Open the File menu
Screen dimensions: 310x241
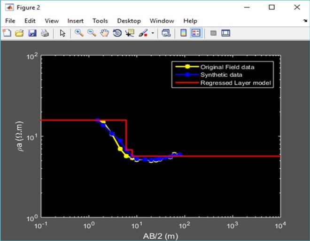(10, 21)
